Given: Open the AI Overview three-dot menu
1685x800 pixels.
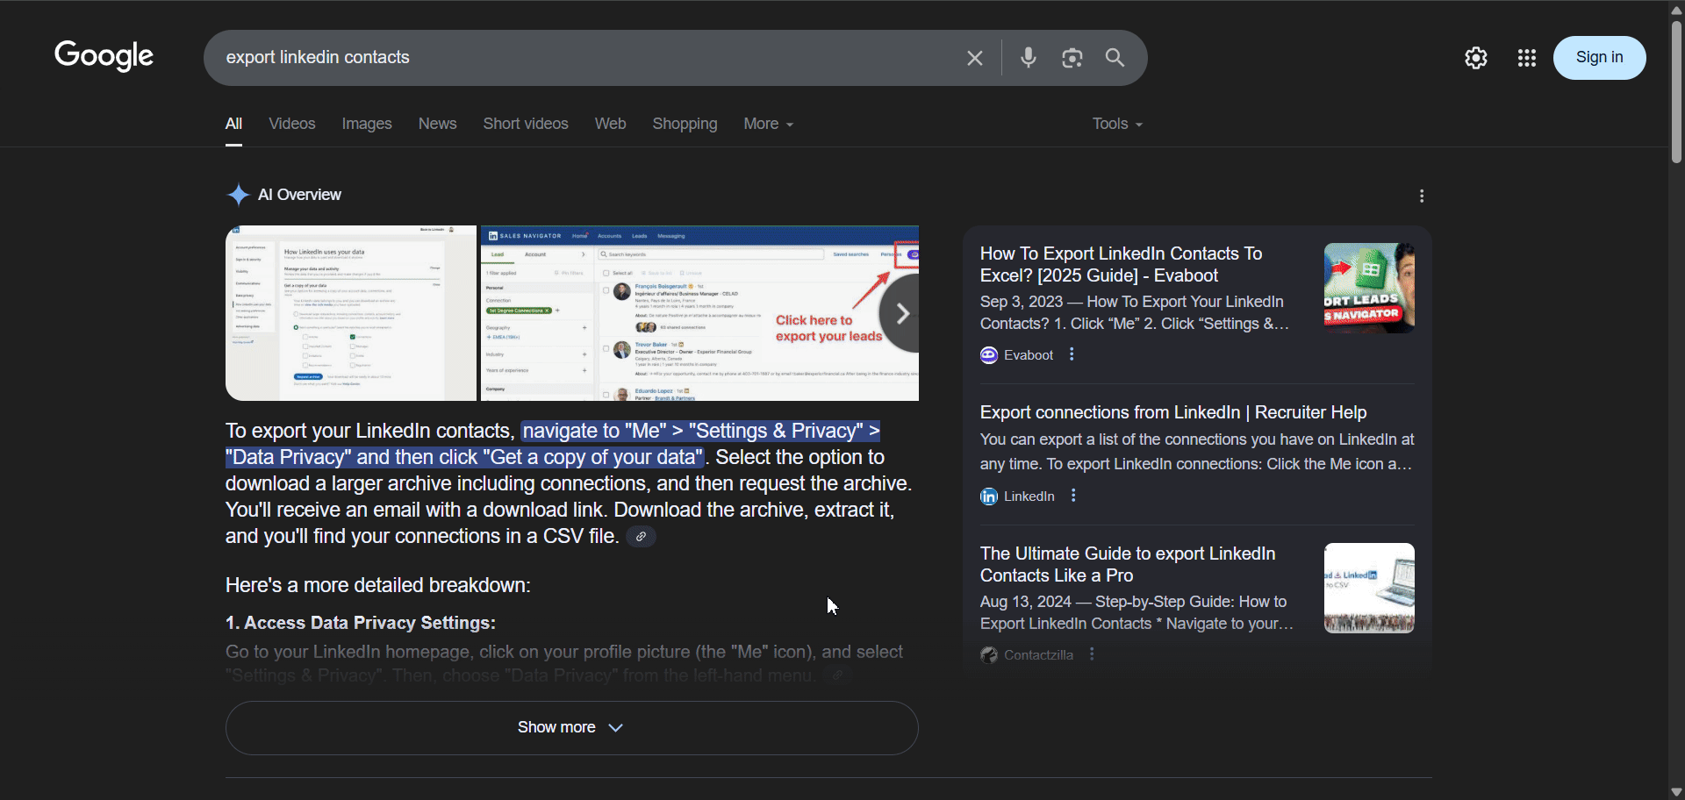Looking at the screenshot, I should (x=1422, y=195).
